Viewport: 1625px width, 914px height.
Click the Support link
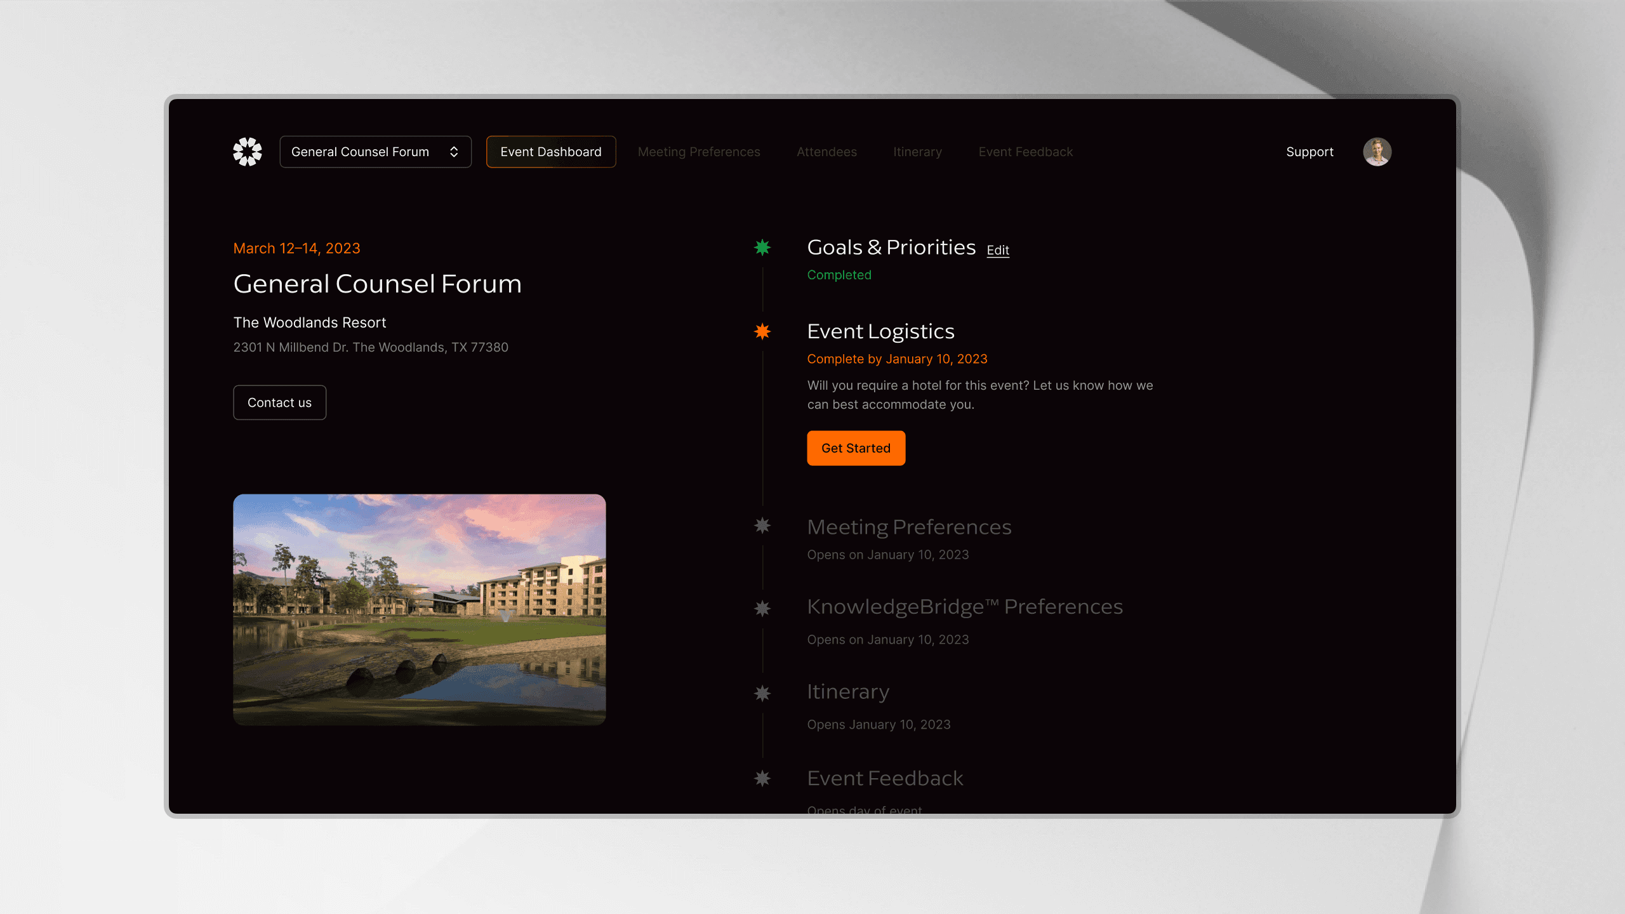tap(1310, 152)
